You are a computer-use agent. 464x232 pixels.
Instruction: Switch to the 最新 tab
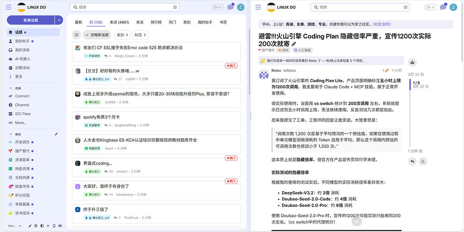point(78,22)
